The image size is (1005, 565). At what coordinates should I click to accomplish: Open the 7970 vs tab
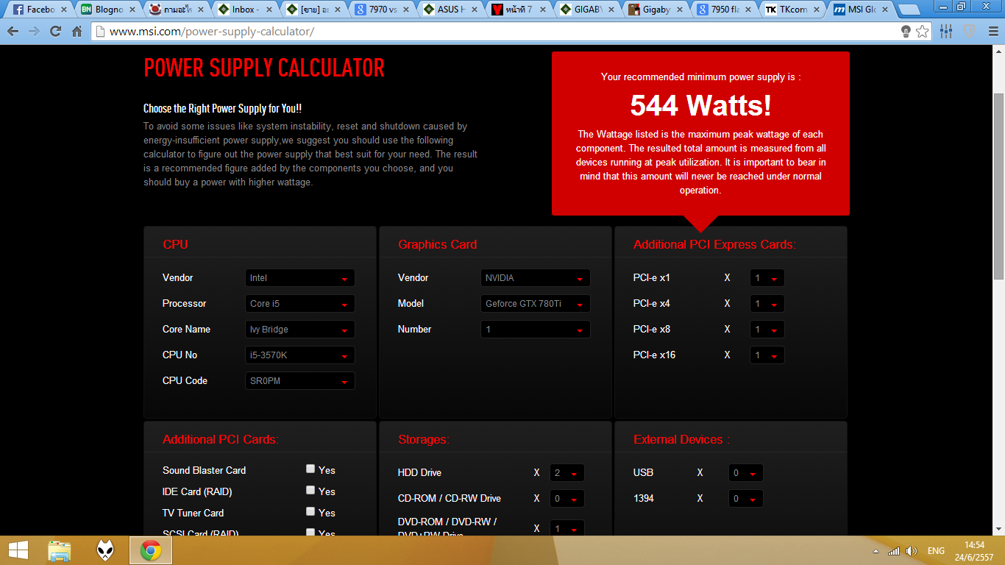click(x=382, y=10)
